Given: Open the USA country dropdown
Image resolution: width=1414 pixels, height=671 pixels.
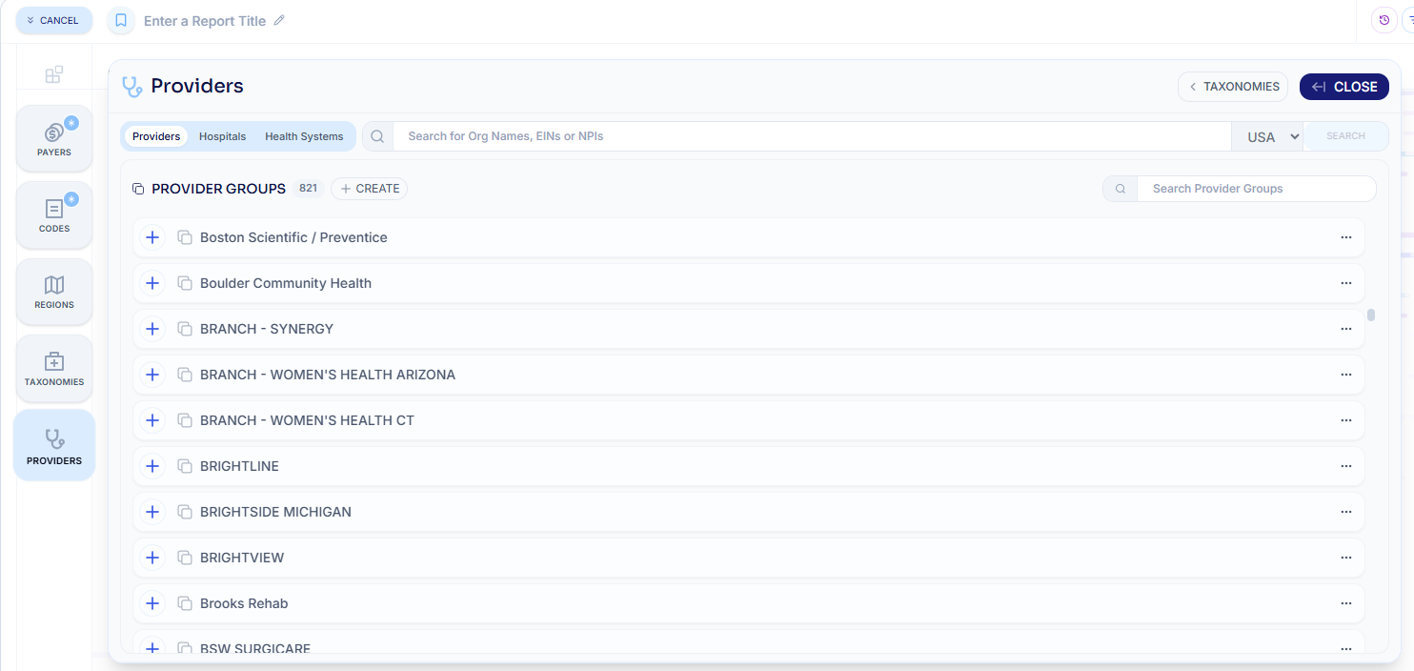Looking at the screenshot, I should coord(1267,136).
